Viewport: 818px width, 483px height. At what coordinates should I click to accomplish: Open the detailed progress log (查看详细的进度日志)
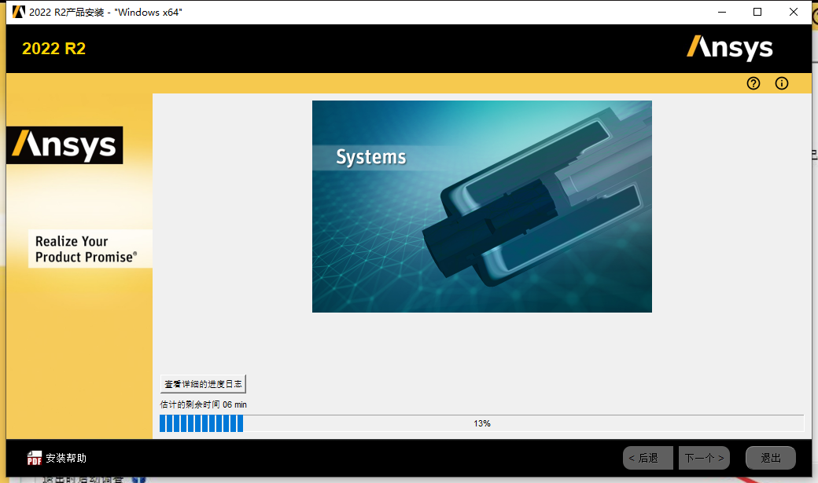(x=204, y=383)
